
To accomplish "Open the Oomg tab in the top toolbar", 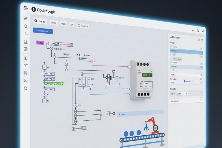I will coord(54,22).
